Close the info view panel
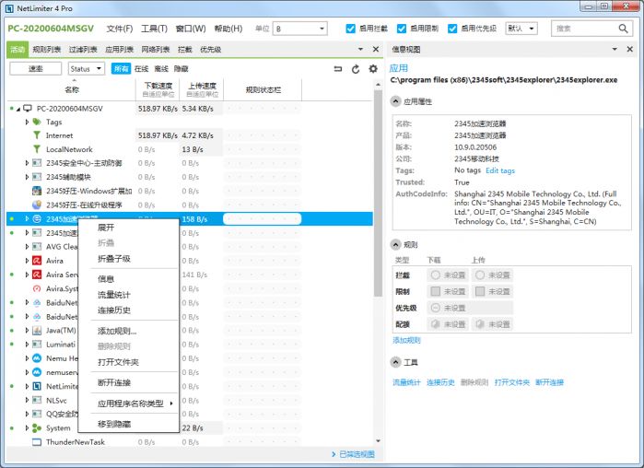This screenshot has height=468, width=644. point(630,49)
